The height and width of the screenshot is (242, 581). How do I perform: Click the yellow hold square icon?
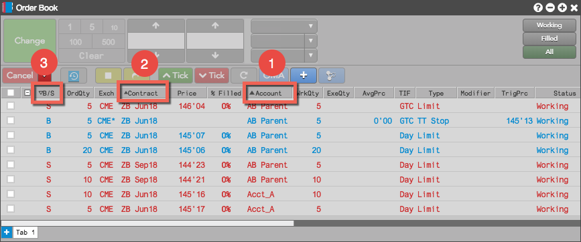click(x=108, y=76)
